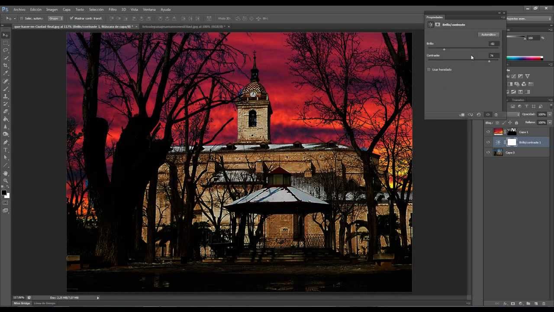Screen dimensions: 554x312
Task: Select the Rectangular Marquee tool
Action: (x=6, y=43)
